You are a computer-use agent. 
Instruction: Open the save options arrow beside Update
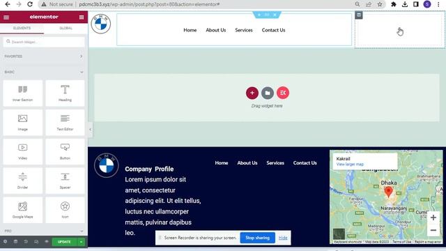[81, 242]
